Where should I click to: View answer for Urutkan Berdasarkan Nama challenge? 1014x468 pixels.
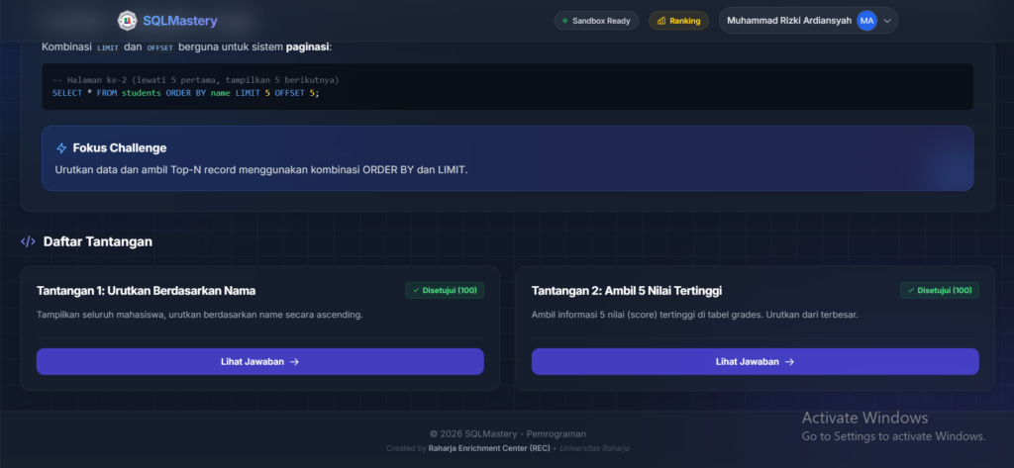tap(260, 362)
